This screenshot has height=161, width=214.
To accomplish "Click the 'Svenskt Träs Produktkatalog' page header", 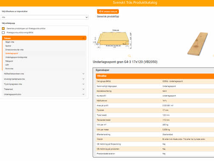I will pyautogui.click(x=135, y=3).
